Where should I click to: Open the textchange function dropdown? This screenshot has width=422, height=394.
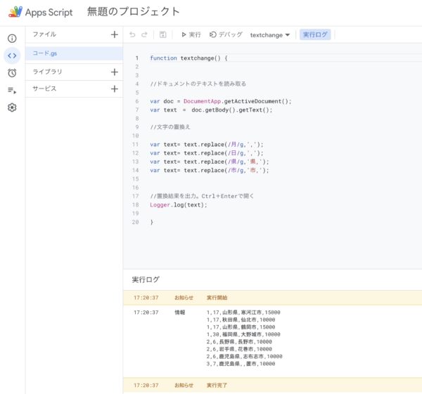pyautogui.click(x=270, y=35)
